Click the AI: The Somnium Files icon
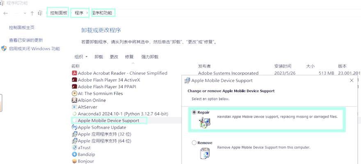361x164 pixels. 74,93
